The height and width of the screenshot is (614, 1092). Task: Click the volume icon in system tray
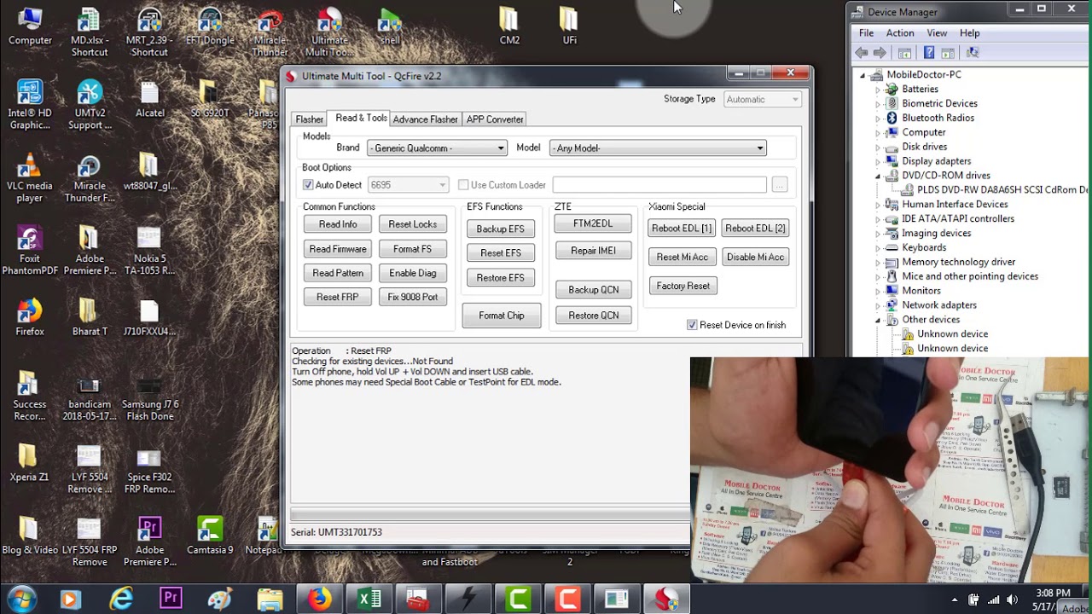[x=1012, y=600]
